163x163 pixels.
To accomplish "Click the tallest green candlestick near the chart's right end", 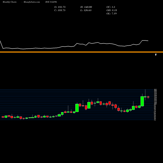I will (142, 101).
